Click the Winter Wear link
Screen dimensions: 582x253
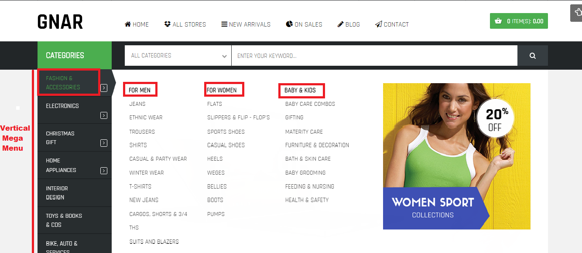(x=147, y=173)
